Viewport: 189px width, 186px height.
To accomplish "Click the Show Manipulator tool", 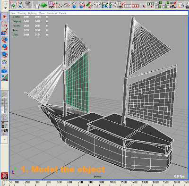I will (x=4, y=77).
